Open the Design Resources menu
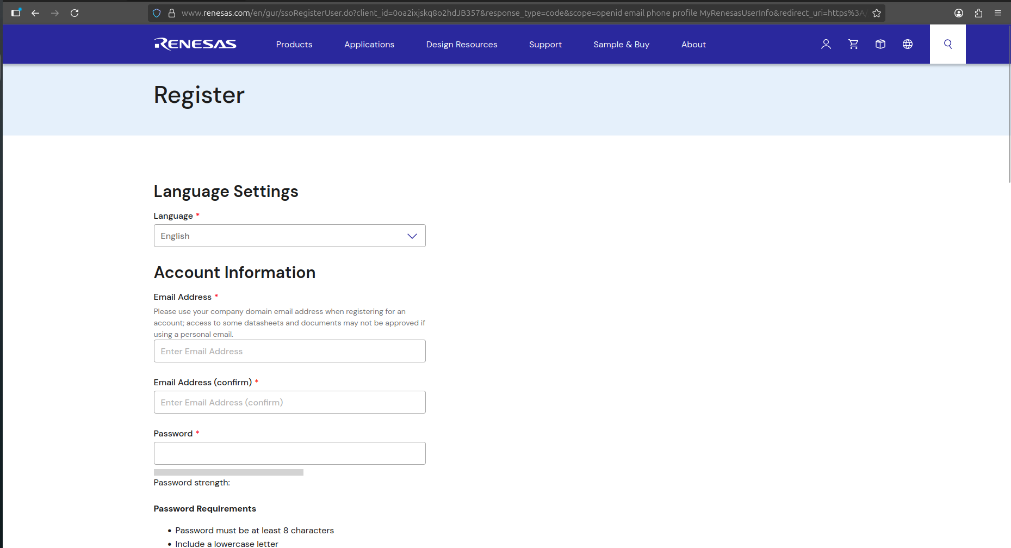The width and height of the screenshot is (1011, 548). 461,45
